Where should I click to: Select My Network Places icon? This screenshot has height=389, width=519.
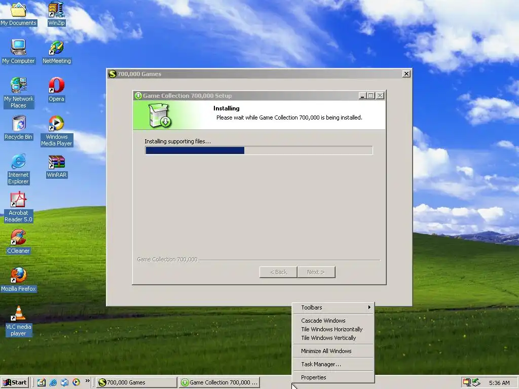(18, 93)
